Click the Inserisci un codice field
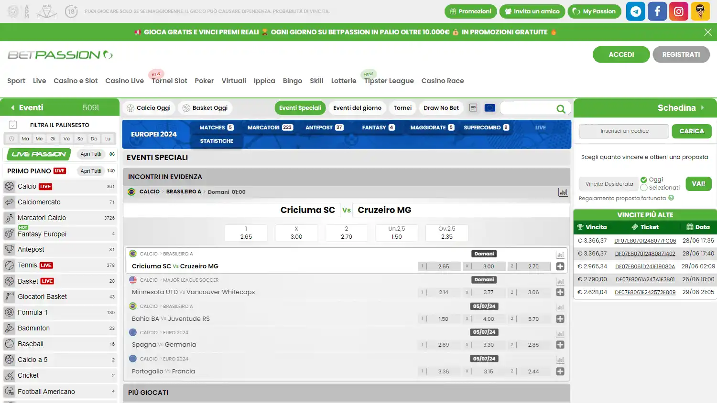Screen dimensions: 717x403 (x=624, y=131)
